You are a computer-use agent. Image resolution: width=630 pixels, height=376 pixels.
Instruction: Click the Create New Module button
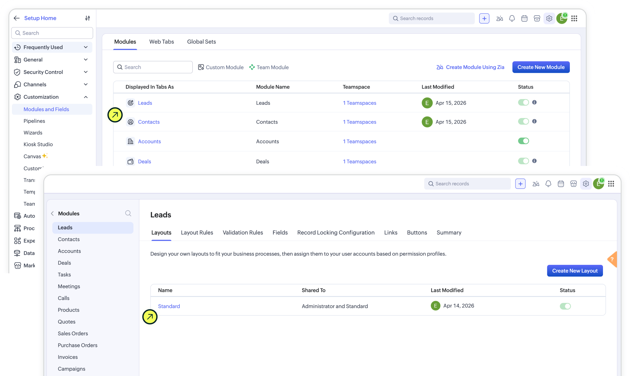(x=541, y=67)
